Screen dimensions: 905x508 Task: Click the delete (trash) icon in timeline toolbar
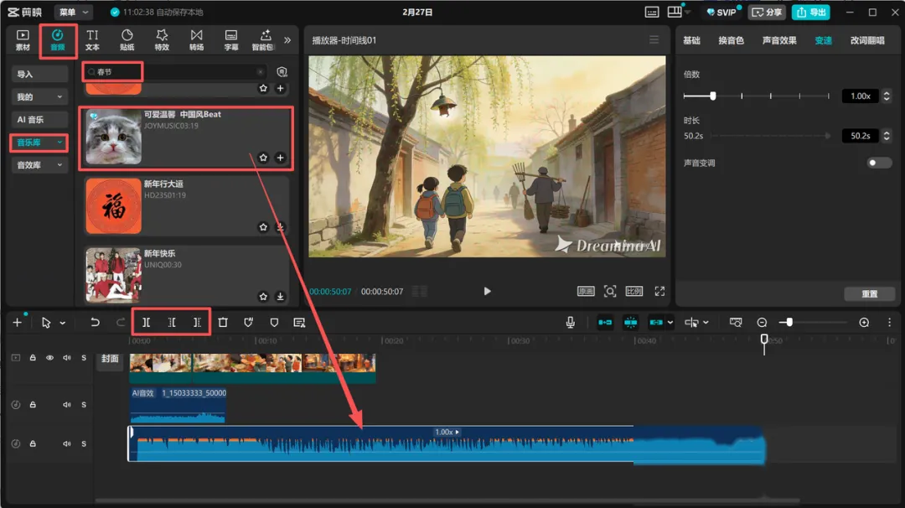[x=223, y=322]
